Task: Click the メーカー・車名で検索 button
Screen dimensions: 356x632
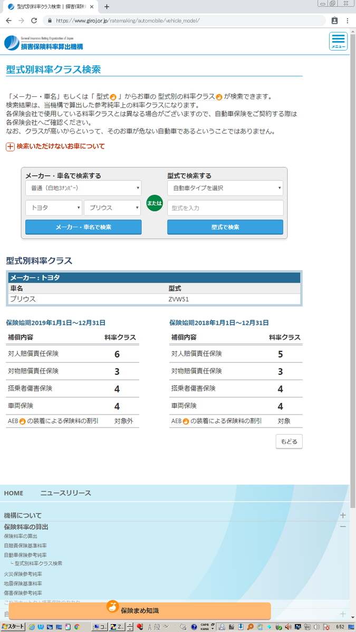Action: [x=83, y=227]
